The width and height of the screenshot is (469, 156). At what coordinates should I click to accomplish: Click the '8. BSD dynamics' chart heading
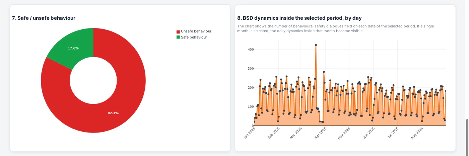click(x=299, y=18)
